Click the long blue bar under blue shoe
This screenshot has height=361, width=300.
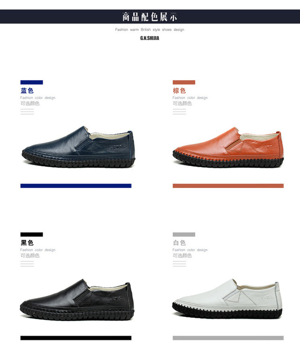pos(76,186)
